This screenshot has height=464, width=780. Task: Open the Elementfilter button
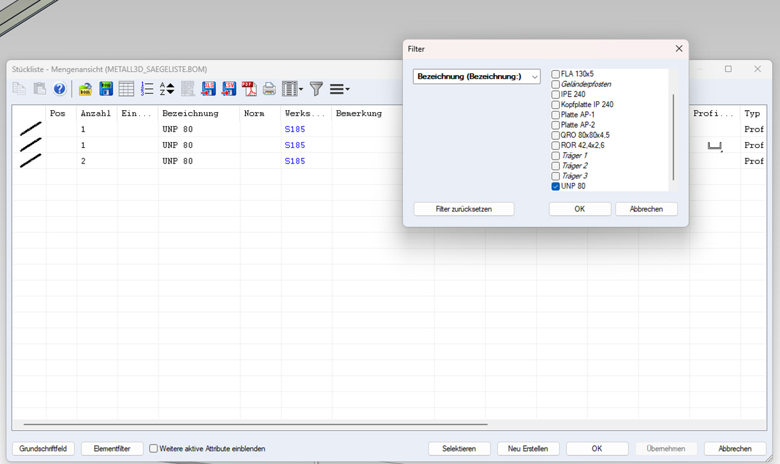112,448
